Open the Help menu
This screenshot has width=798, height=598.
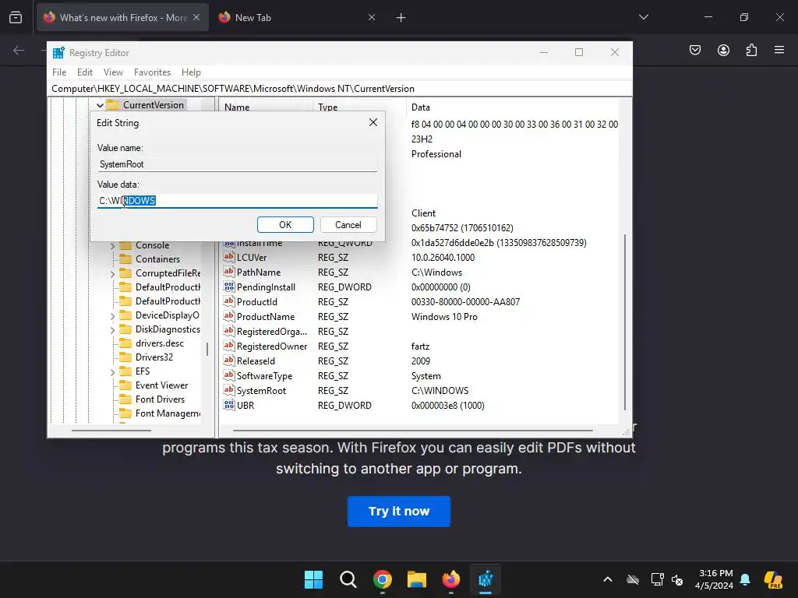click(x=191, y=72)
